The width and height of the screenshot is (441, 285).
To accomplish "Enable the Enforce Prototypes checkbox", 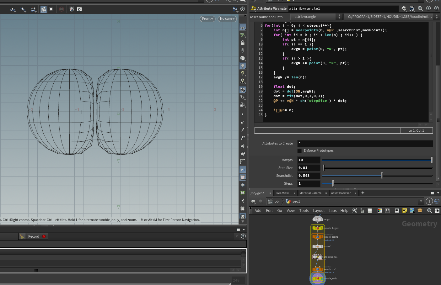I will point(299,151).
